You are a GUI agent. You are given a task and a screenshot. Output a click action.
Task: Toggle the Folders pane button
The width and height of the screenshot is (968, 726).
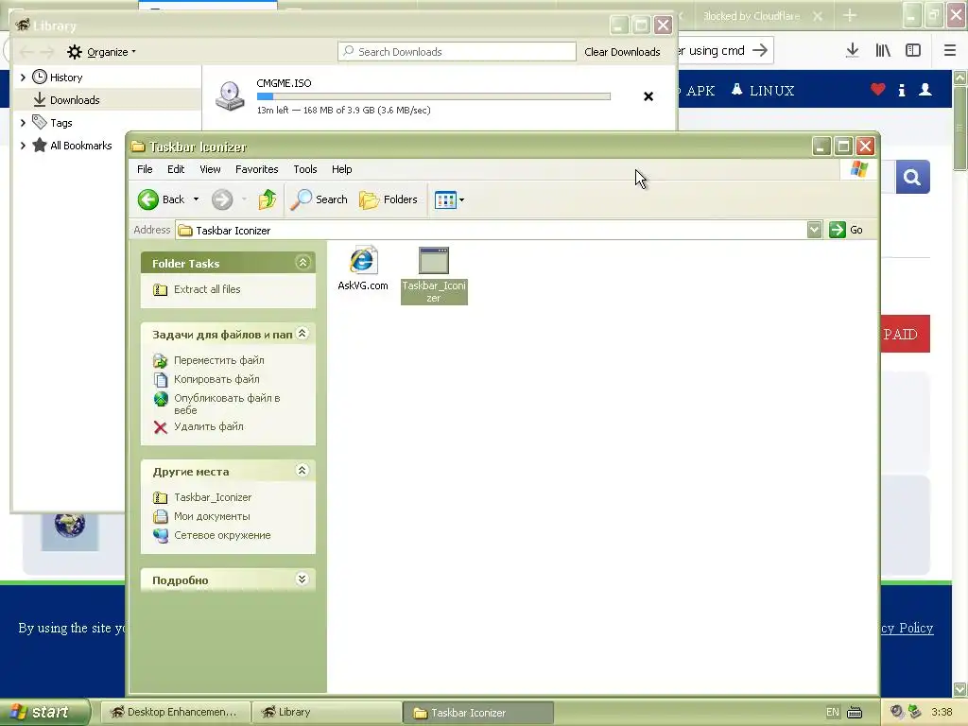(x=389, y=199)
